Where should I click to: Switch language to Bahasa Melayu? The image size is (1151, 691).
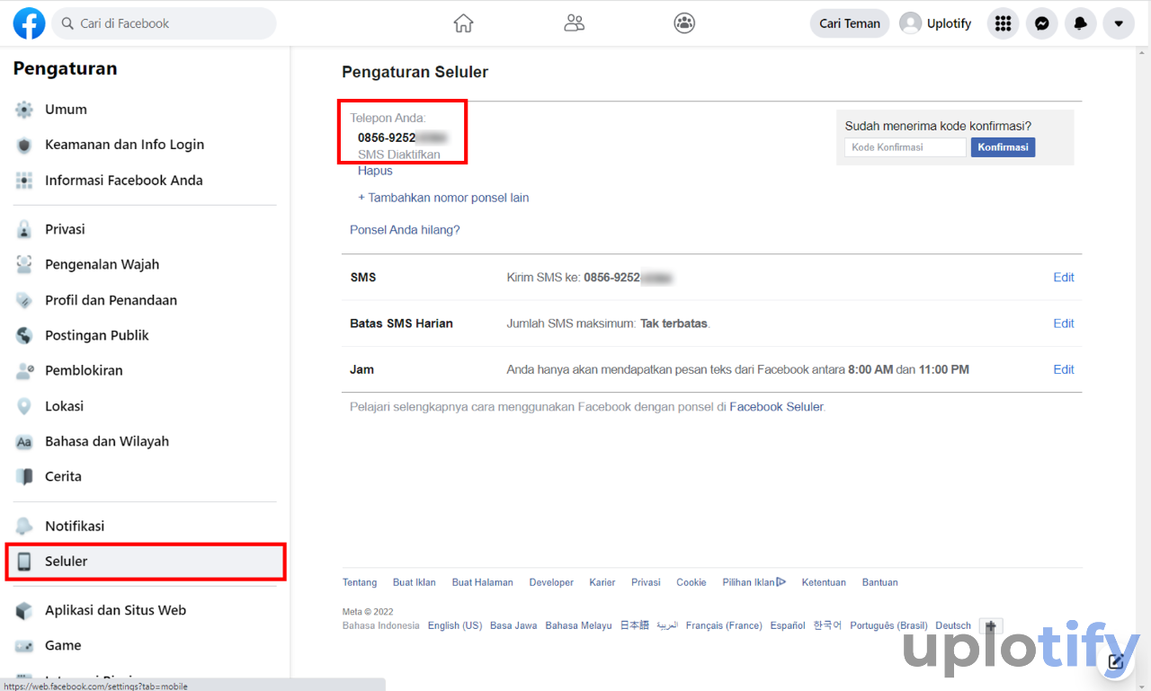(578, 625)
